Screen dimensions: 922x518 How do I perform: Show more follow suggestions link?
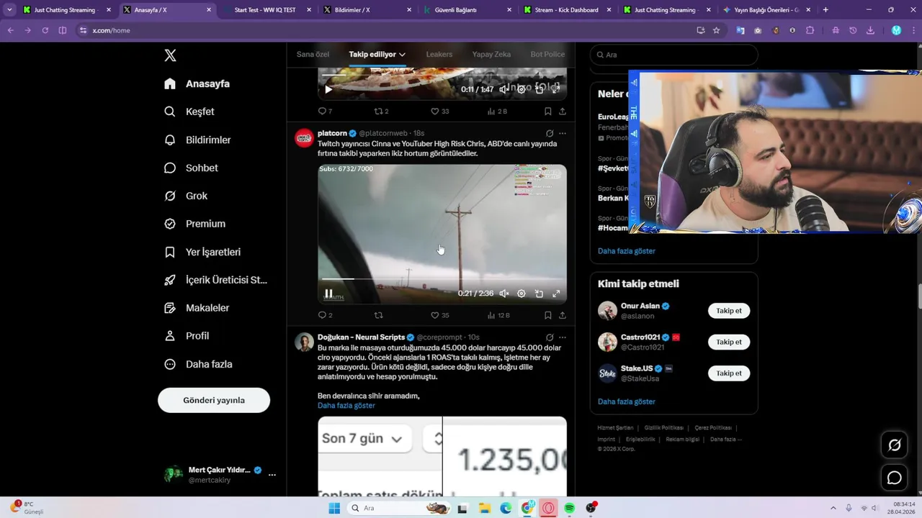[x=627, y=401]
